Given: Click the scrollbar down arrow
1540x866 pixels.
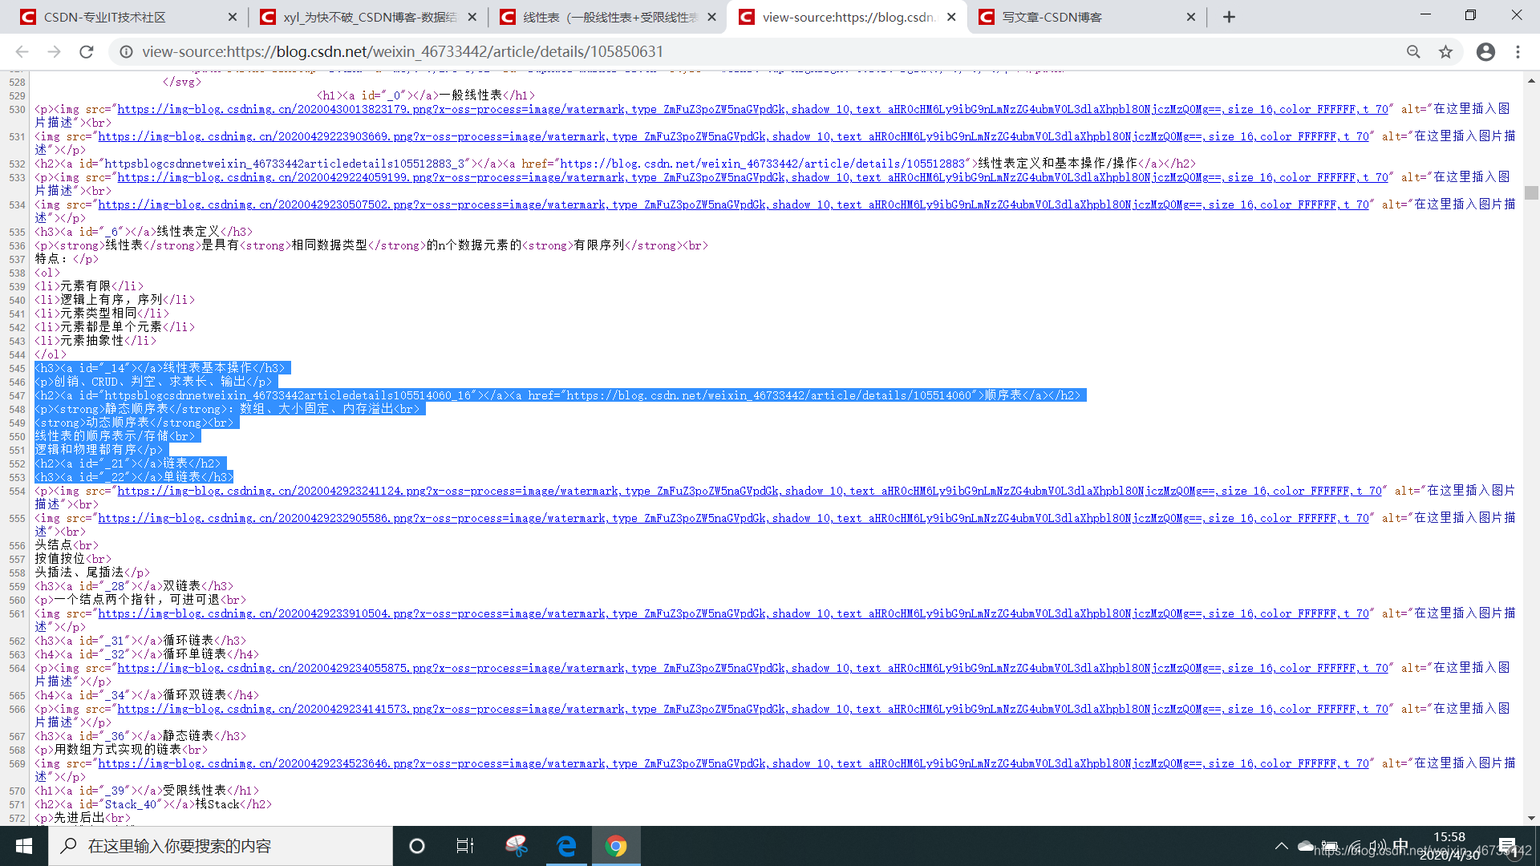Looking at the screenshot, I should pos(1531,818).
